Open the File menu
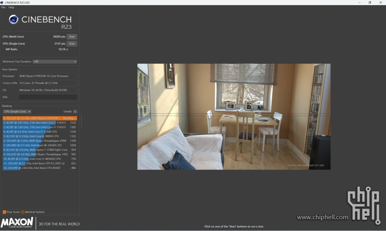 coord(3,7)
